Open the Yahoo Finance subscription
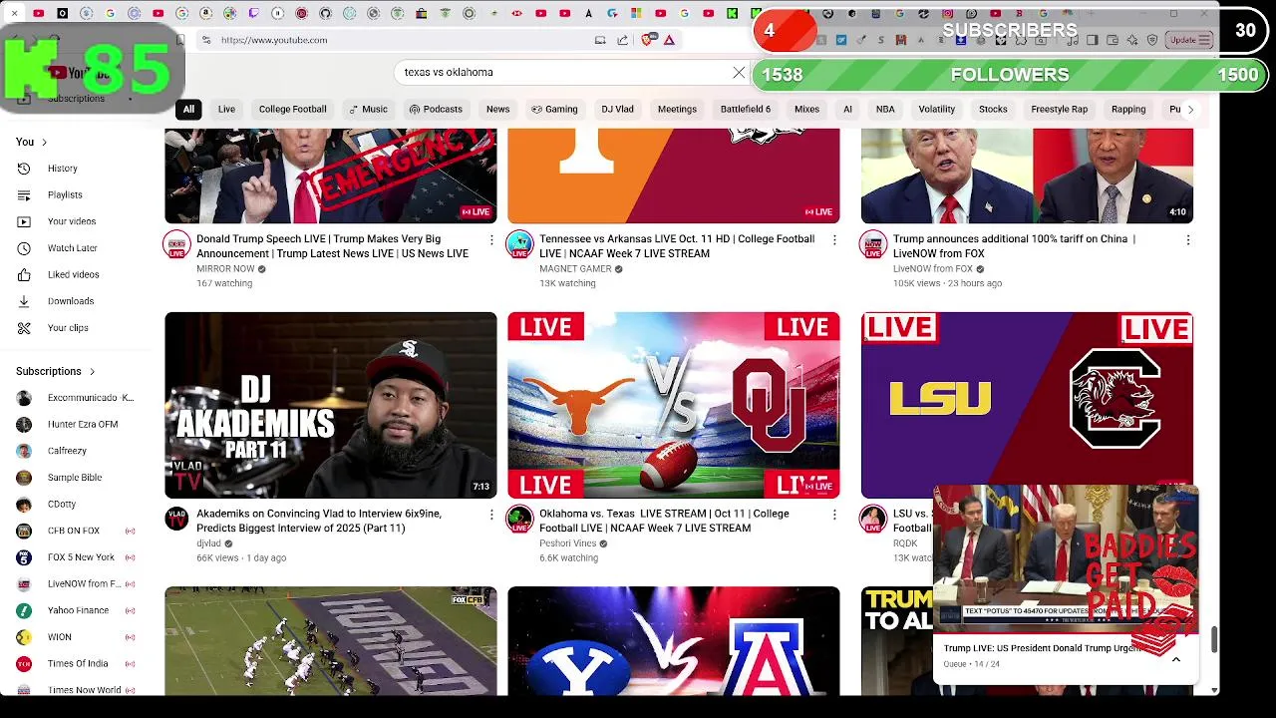 [x=75, y=610]
